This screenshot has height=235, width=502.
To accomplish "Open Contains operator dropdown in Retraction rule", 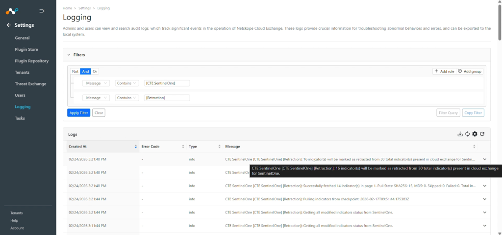I will [127, 98].
